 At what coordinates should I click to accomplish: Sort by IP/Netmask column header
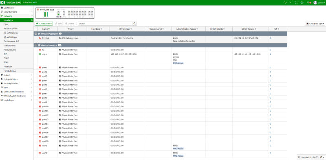click(x=127, y=29)
